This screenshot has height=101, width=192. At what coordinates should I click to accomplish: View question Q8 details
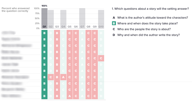(88, 26)
